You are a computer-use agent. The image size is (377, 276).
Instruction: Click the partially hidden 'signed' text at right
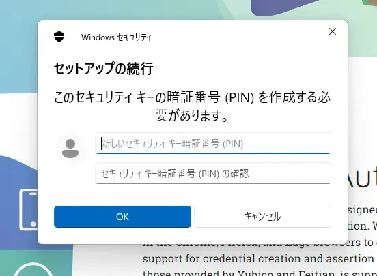tap(362, 211)
